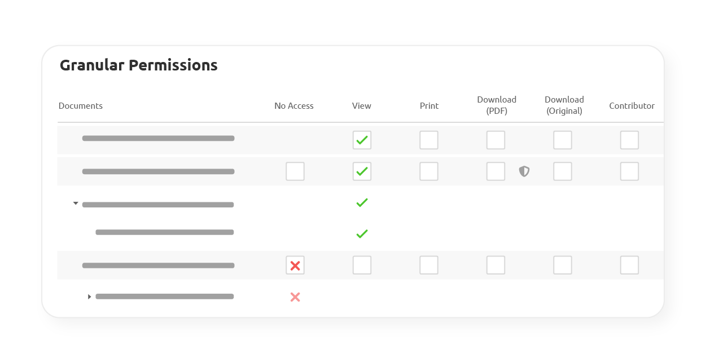
Task: Check the Contributor box on the second row
Action: (629, 171)
